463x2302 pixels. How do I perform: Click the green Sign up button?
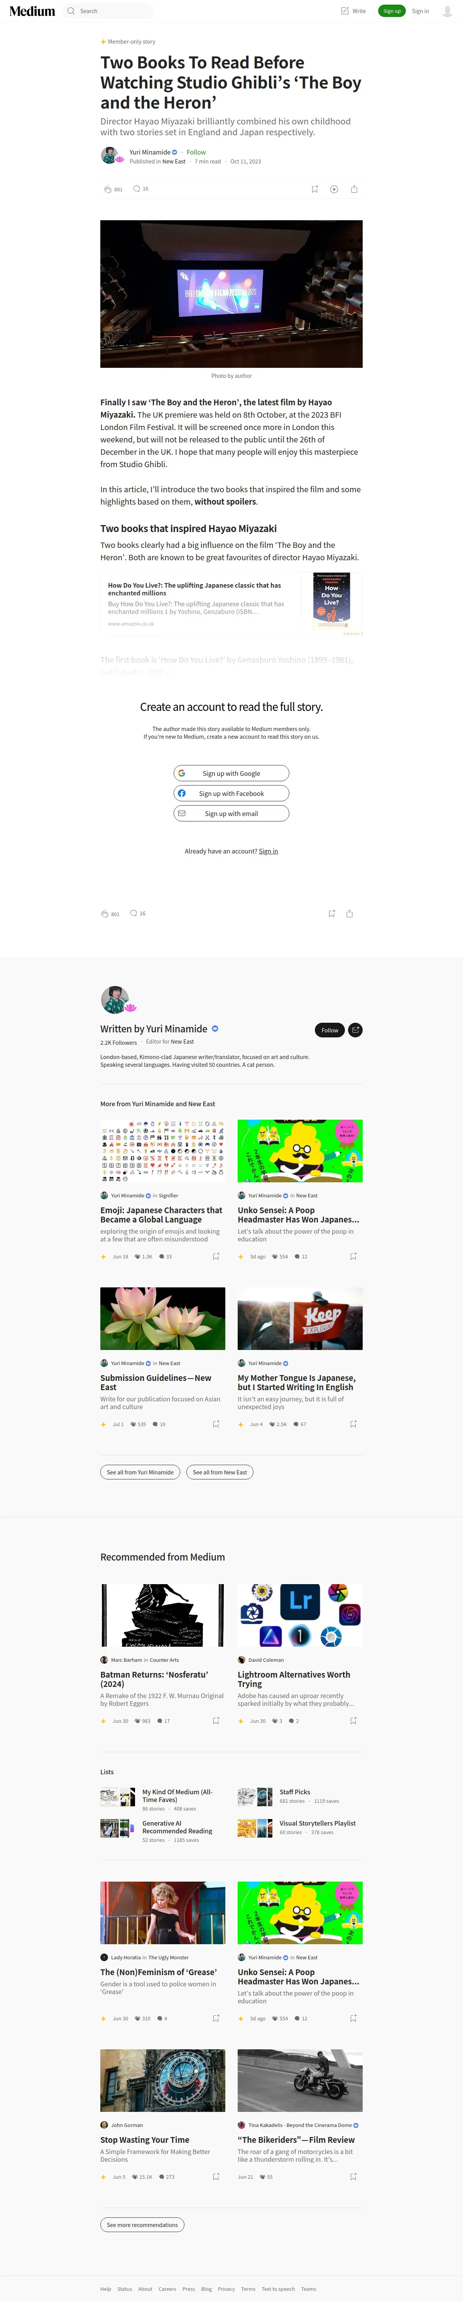[x=391, y=11]
